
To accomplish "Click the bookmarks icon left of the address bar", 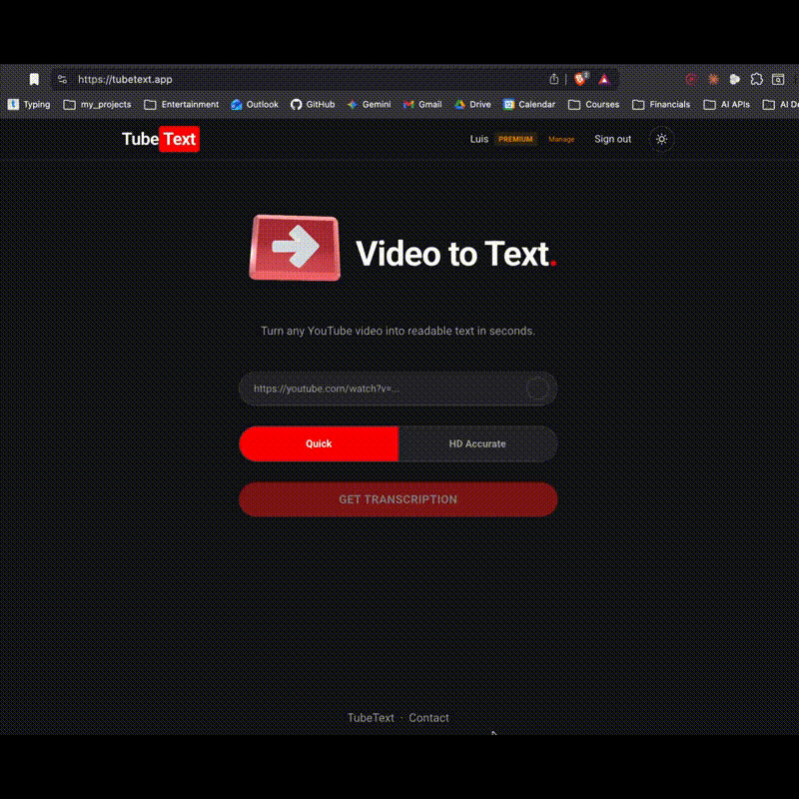I will (33, 78).
